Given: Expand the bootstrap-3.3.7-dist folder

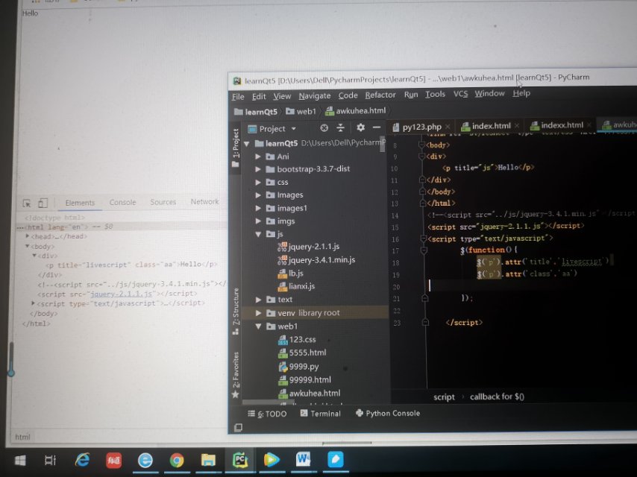Looking at the screenshot, I should [258, 169].
